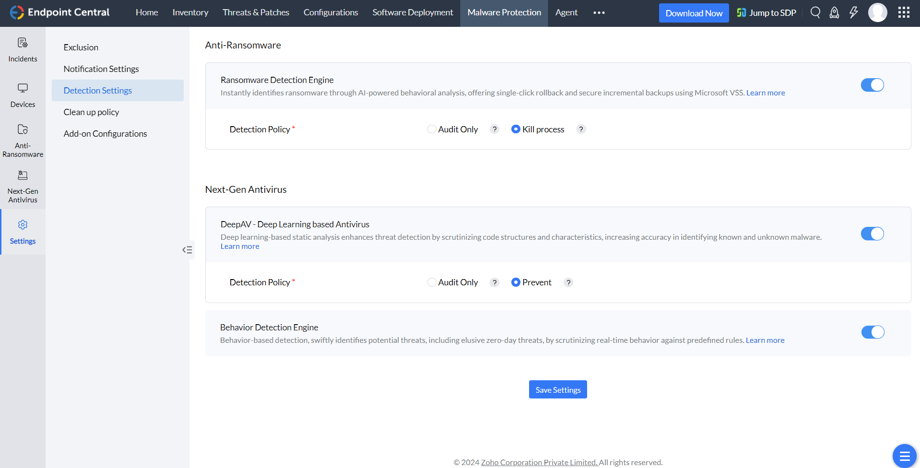Disable the Ransomware Detection Engine toggle

pyautogui.click(x=872, y=85)
